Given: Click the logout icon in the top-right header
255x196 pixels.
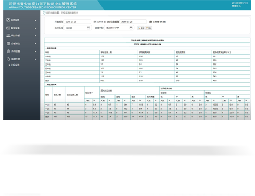Looking at the screenshot, I should (240, 6).
